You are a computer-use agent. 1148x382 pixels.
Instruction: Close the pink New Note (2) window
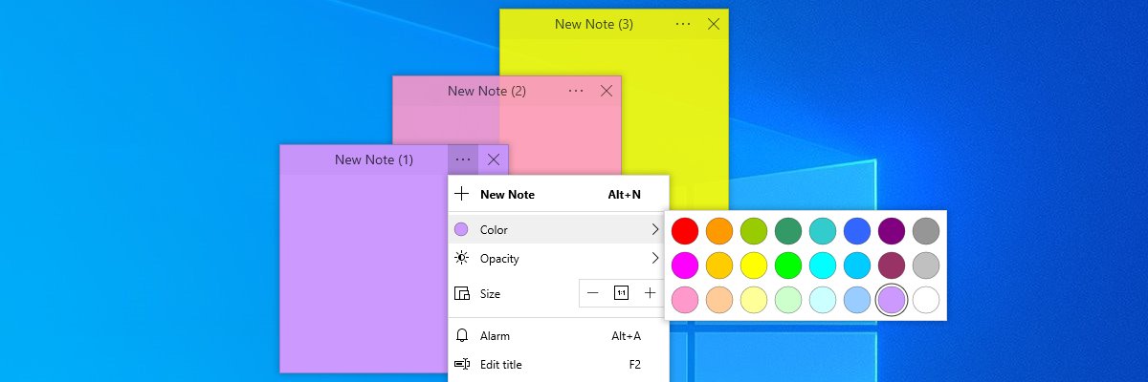pos(606,91)
